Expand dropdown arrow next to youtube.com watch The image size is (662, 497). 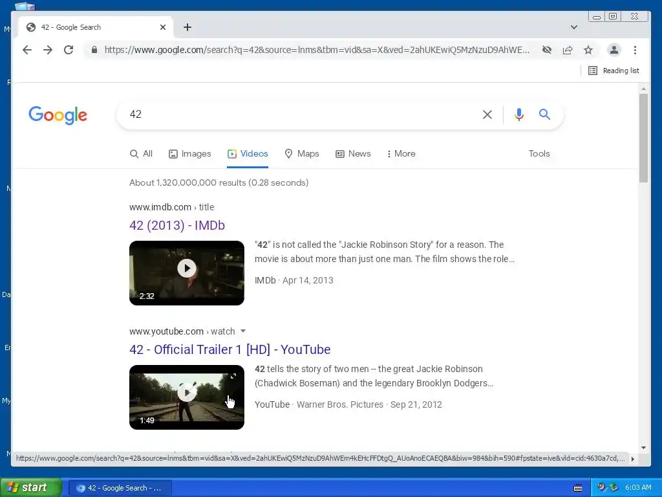pos(243,331)
